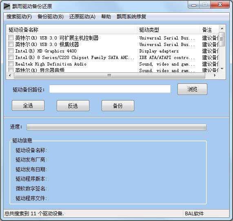The height and width of the screenshot is (221, 233).
Task: Click the 备份 button
Action: (118, 105)
